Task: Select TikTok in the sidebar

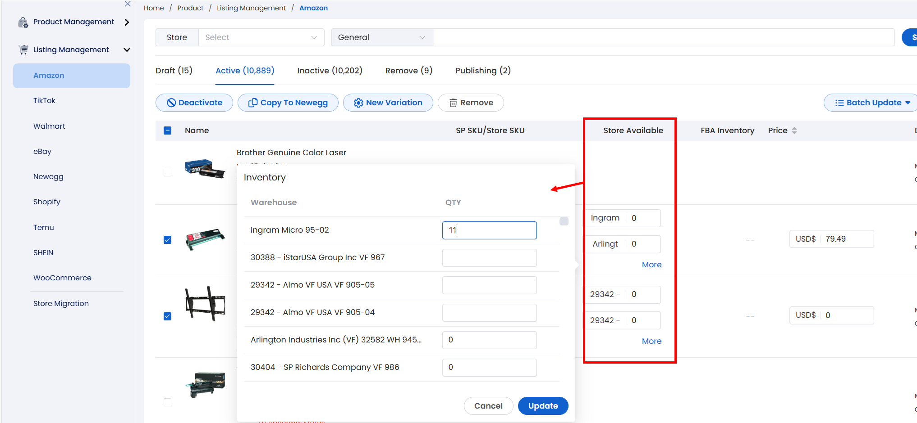Action: [x=44, y=101]
